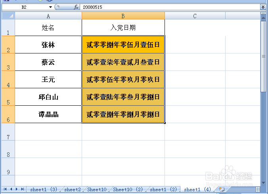
Task: Select row 8 header
Action: [x=8, y=149]
